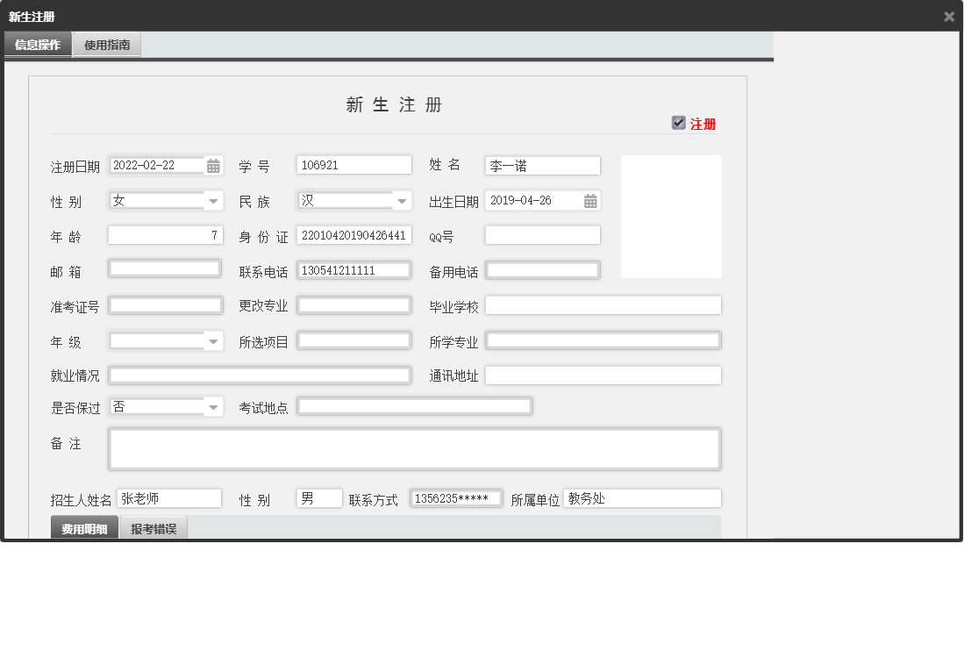
Task: Click the student photo placeholder box
Action: point(671,217)
